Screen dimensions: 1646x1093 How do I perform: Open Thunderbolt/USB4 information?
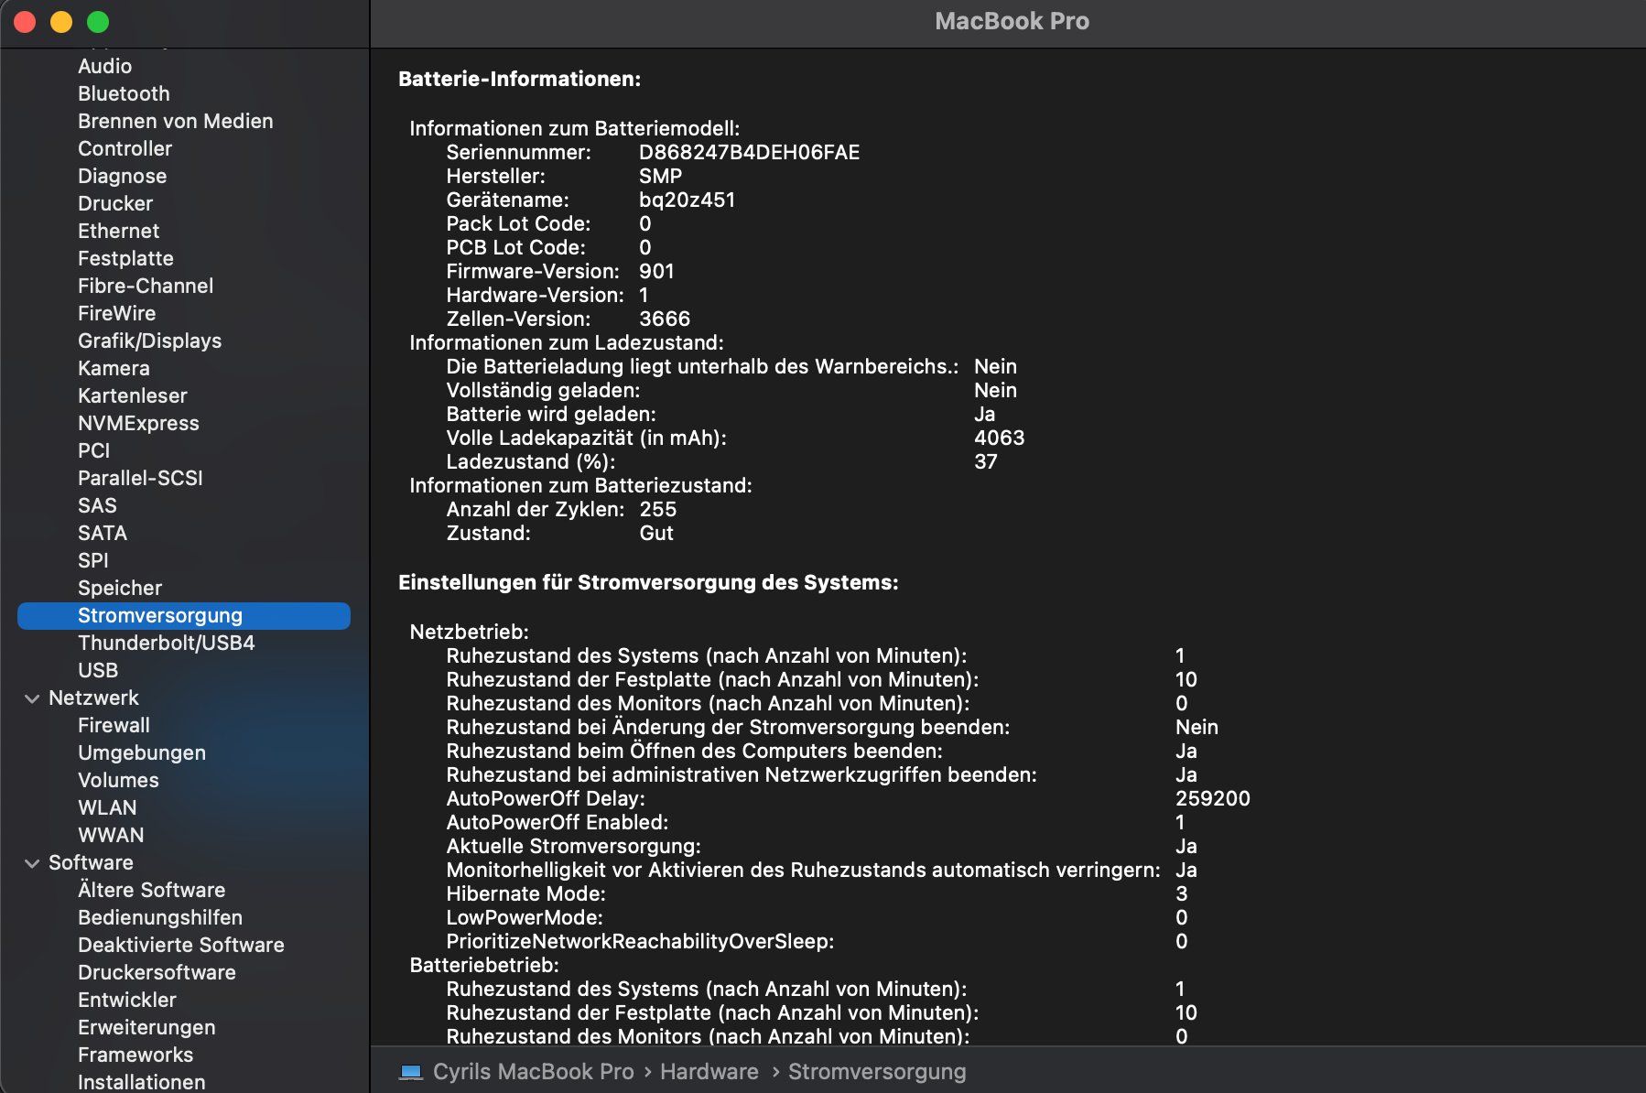(166, 643)
